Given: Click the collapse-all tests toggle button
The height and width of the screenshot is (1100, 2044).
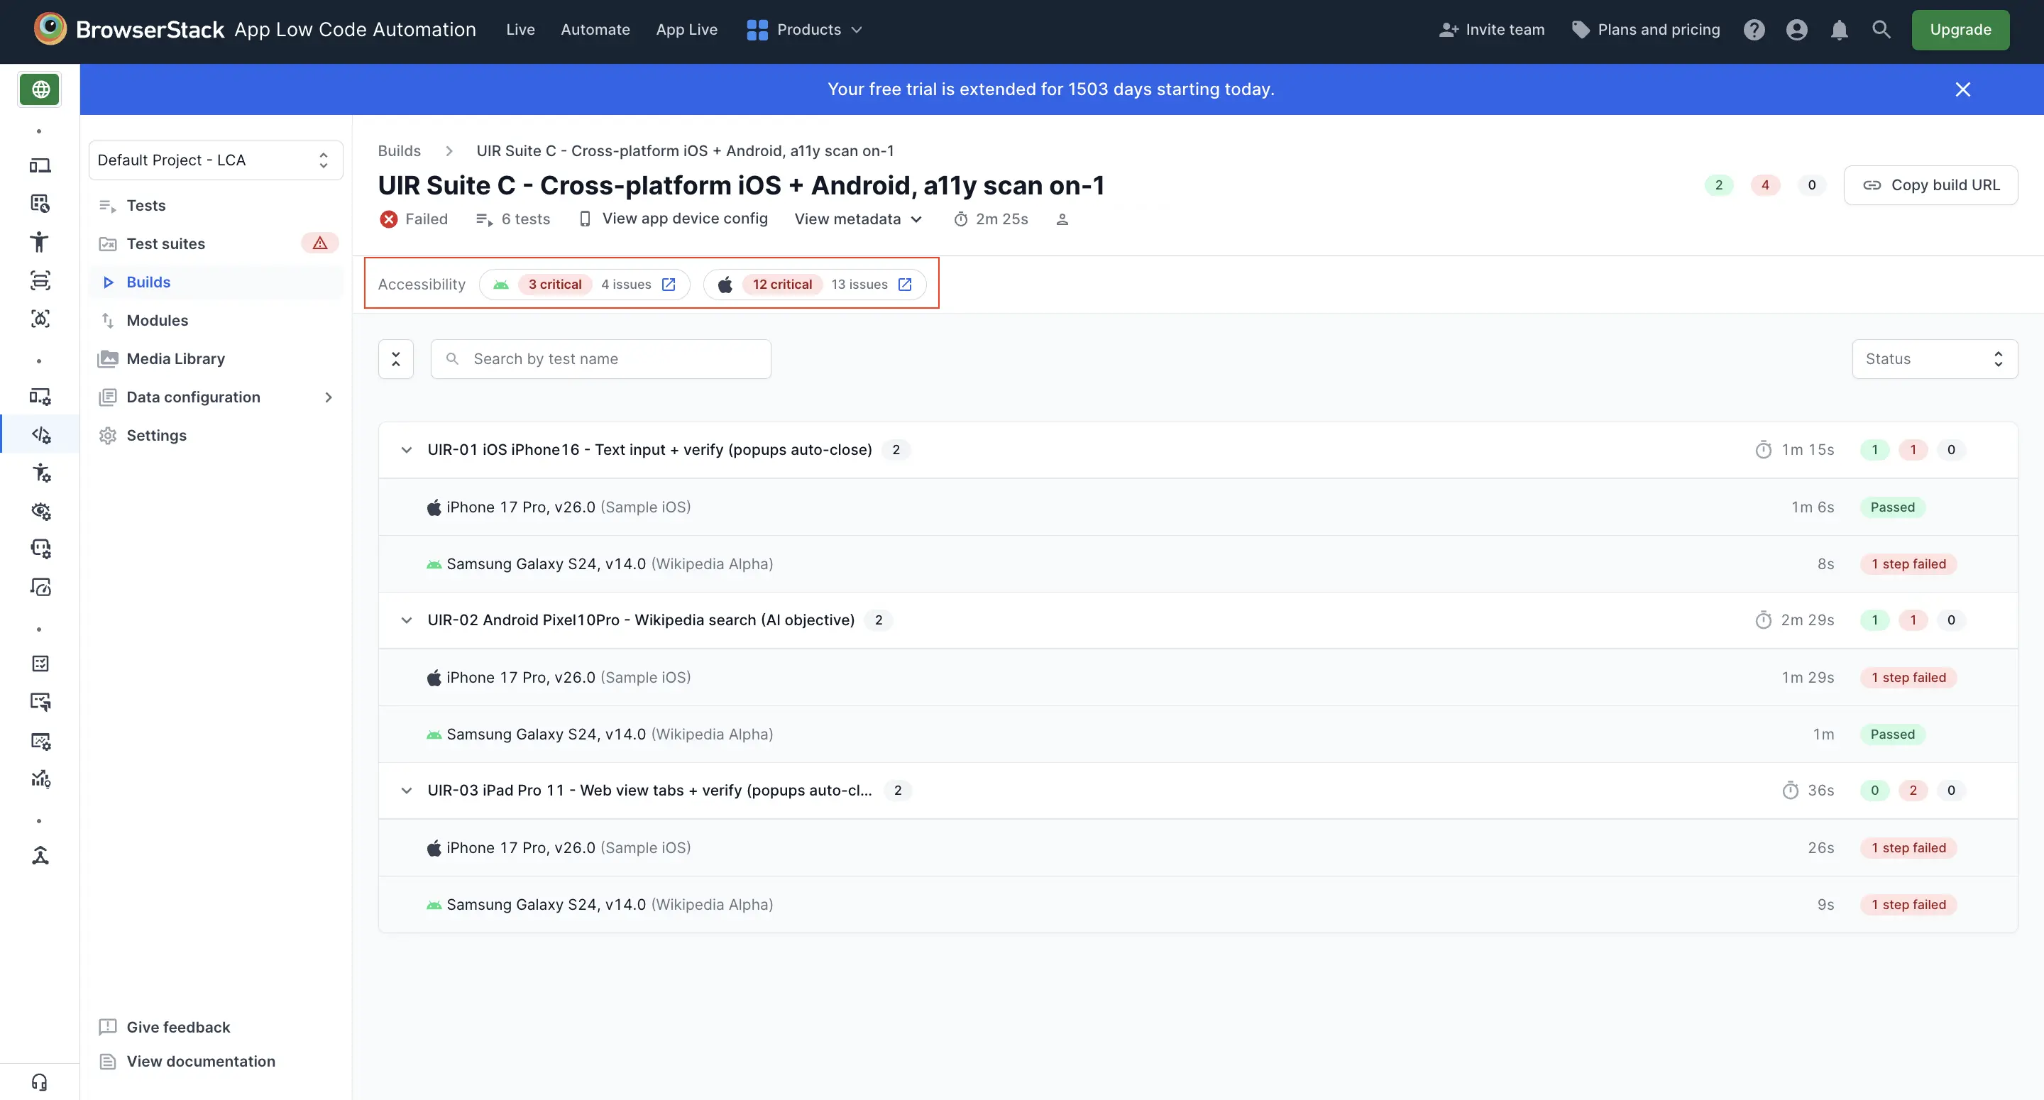Looking at the screenshot, I should point(396,358).
